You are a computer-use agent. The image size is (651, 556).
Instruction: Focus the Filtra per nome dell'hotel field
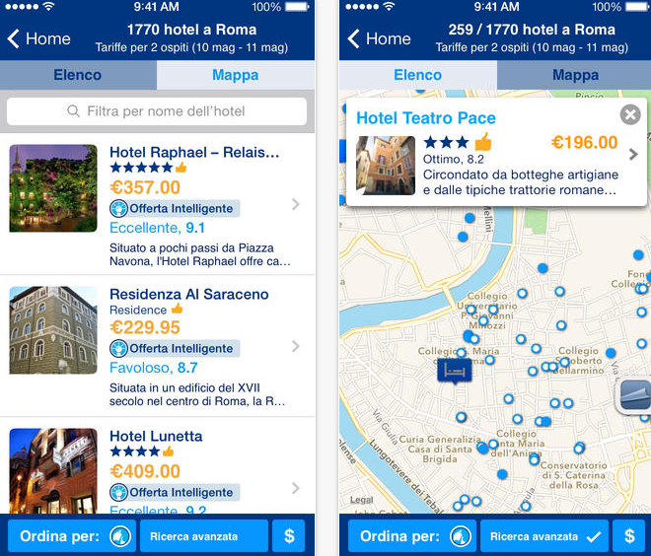[x=157, y=111]
